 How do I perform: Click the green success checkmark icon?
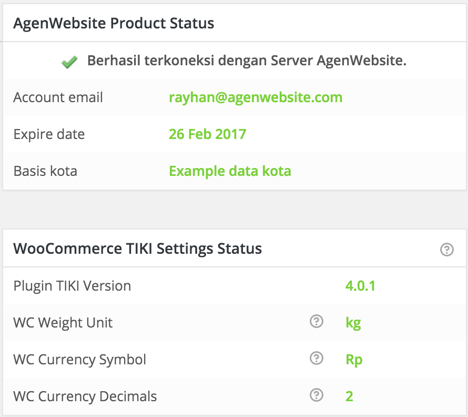click(69, 62)
